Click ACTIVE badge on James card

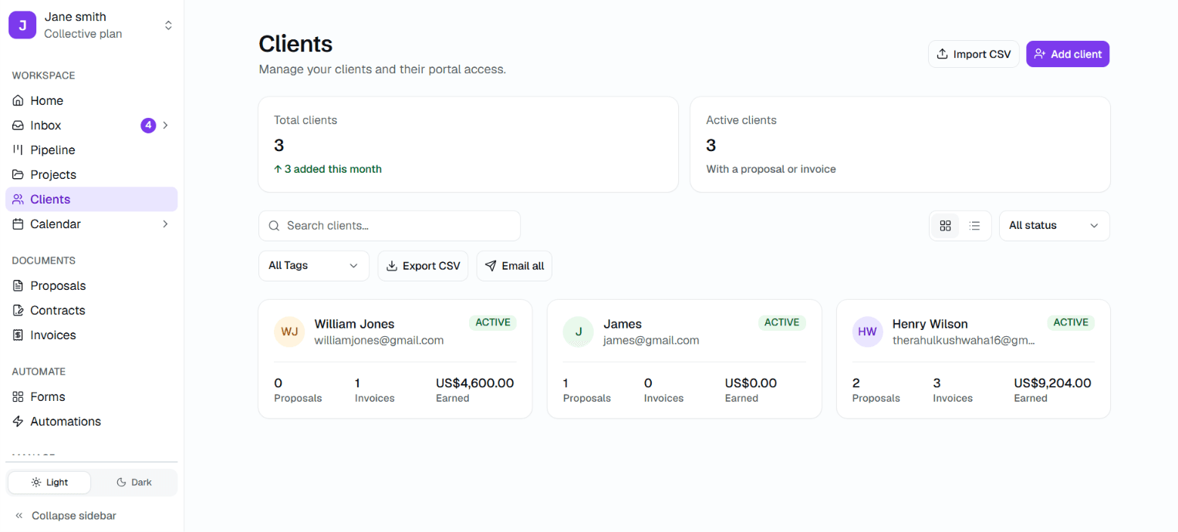pyautogui.click(x=781, y=322)
